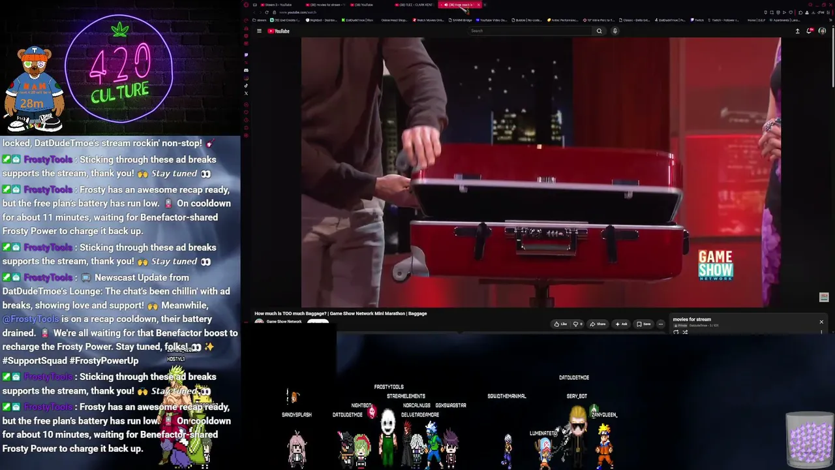Click the purple gumball jar widget
This screenshot has width=835, height=470.
pos(810,439)
